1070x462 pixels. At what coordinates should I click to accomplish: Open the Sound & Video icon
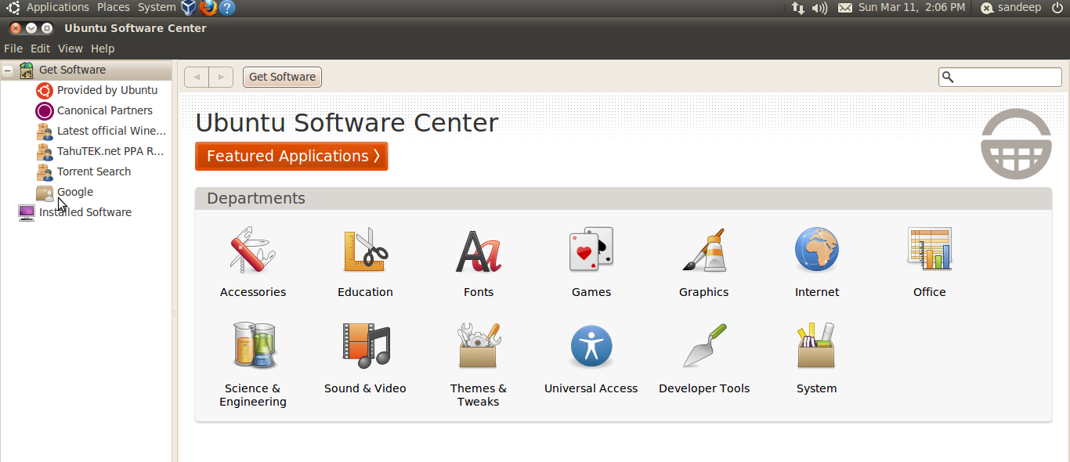(x=366, y=345)
